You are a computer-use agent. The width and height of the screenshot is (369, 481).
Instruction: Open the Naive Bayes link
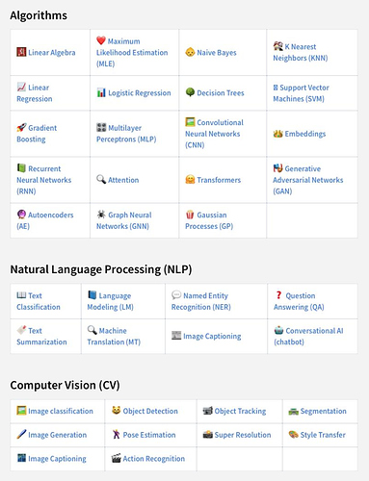[217, 53]
